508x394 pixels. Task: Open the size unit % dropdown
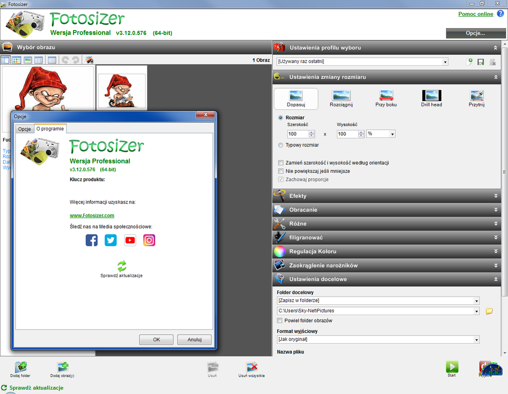coord(392,134)
